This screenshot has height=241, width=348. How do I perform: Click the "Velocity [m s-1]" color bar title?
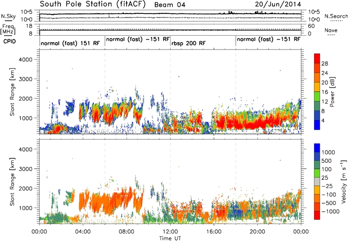point(344,181)
